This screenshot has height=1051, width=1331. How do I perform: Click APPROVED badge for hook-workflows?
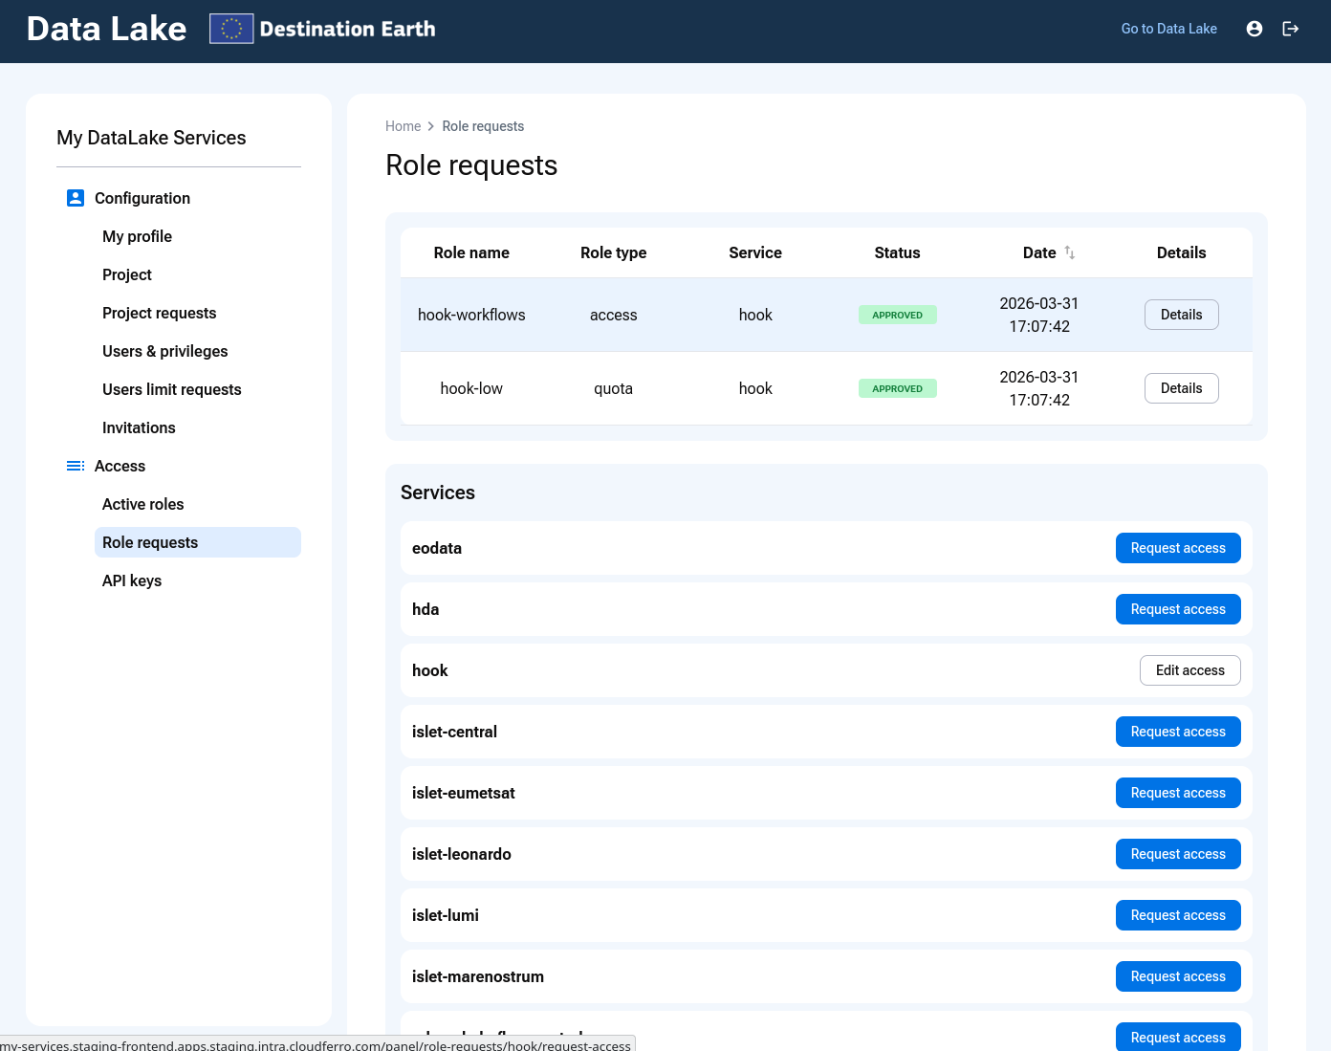point(898,315)
